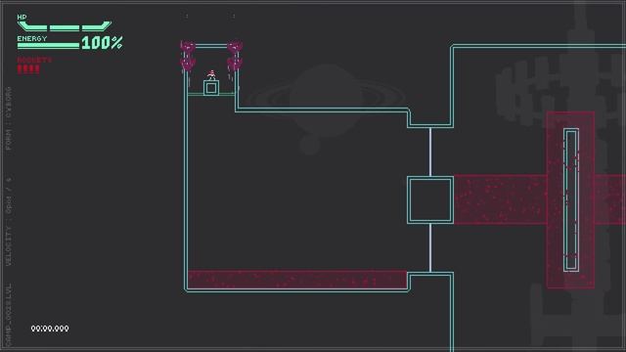The image size is (626, 352).
Task: Click the large square block in the corridor
Action: [x=430, y=199]
